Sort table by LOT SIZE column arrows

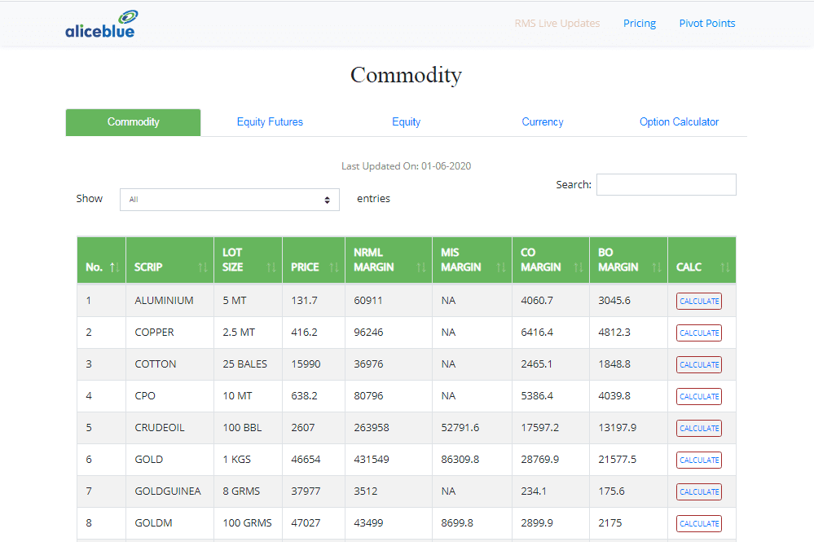[271, 267]
